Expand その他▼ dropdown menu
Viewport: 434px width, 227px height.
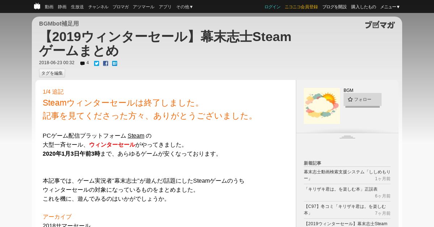pyautogui.click(x=185, y=7)
